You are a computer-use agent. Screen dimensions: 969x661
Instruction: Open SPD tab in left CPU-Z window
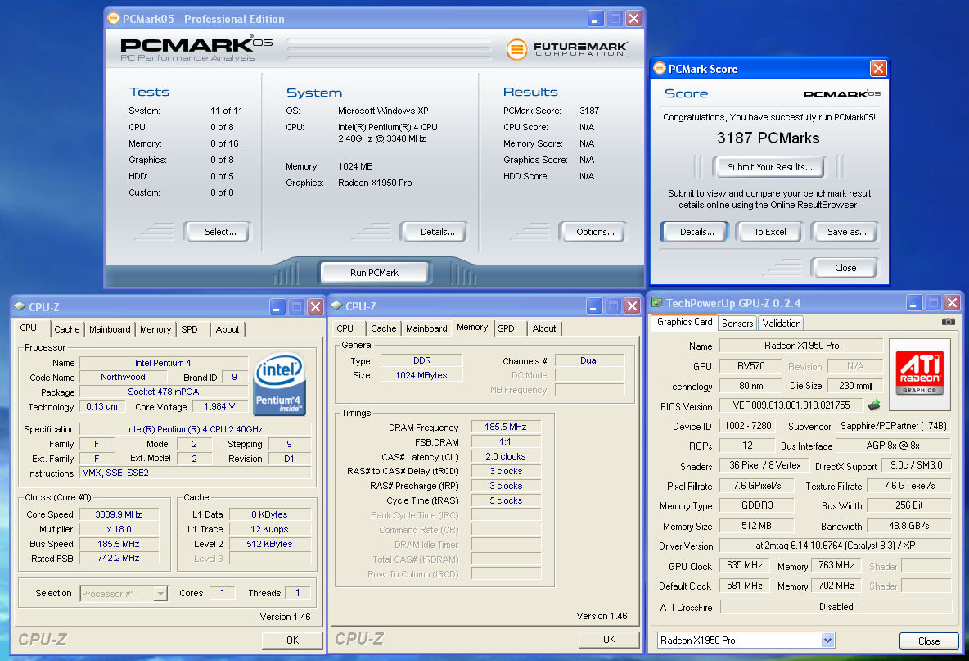(x=190, y=329)
